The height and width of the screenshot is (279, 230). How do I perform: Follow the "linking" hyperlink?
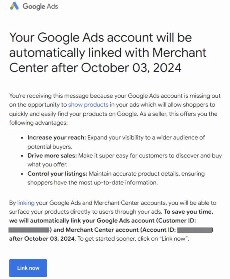coord(26,203)
